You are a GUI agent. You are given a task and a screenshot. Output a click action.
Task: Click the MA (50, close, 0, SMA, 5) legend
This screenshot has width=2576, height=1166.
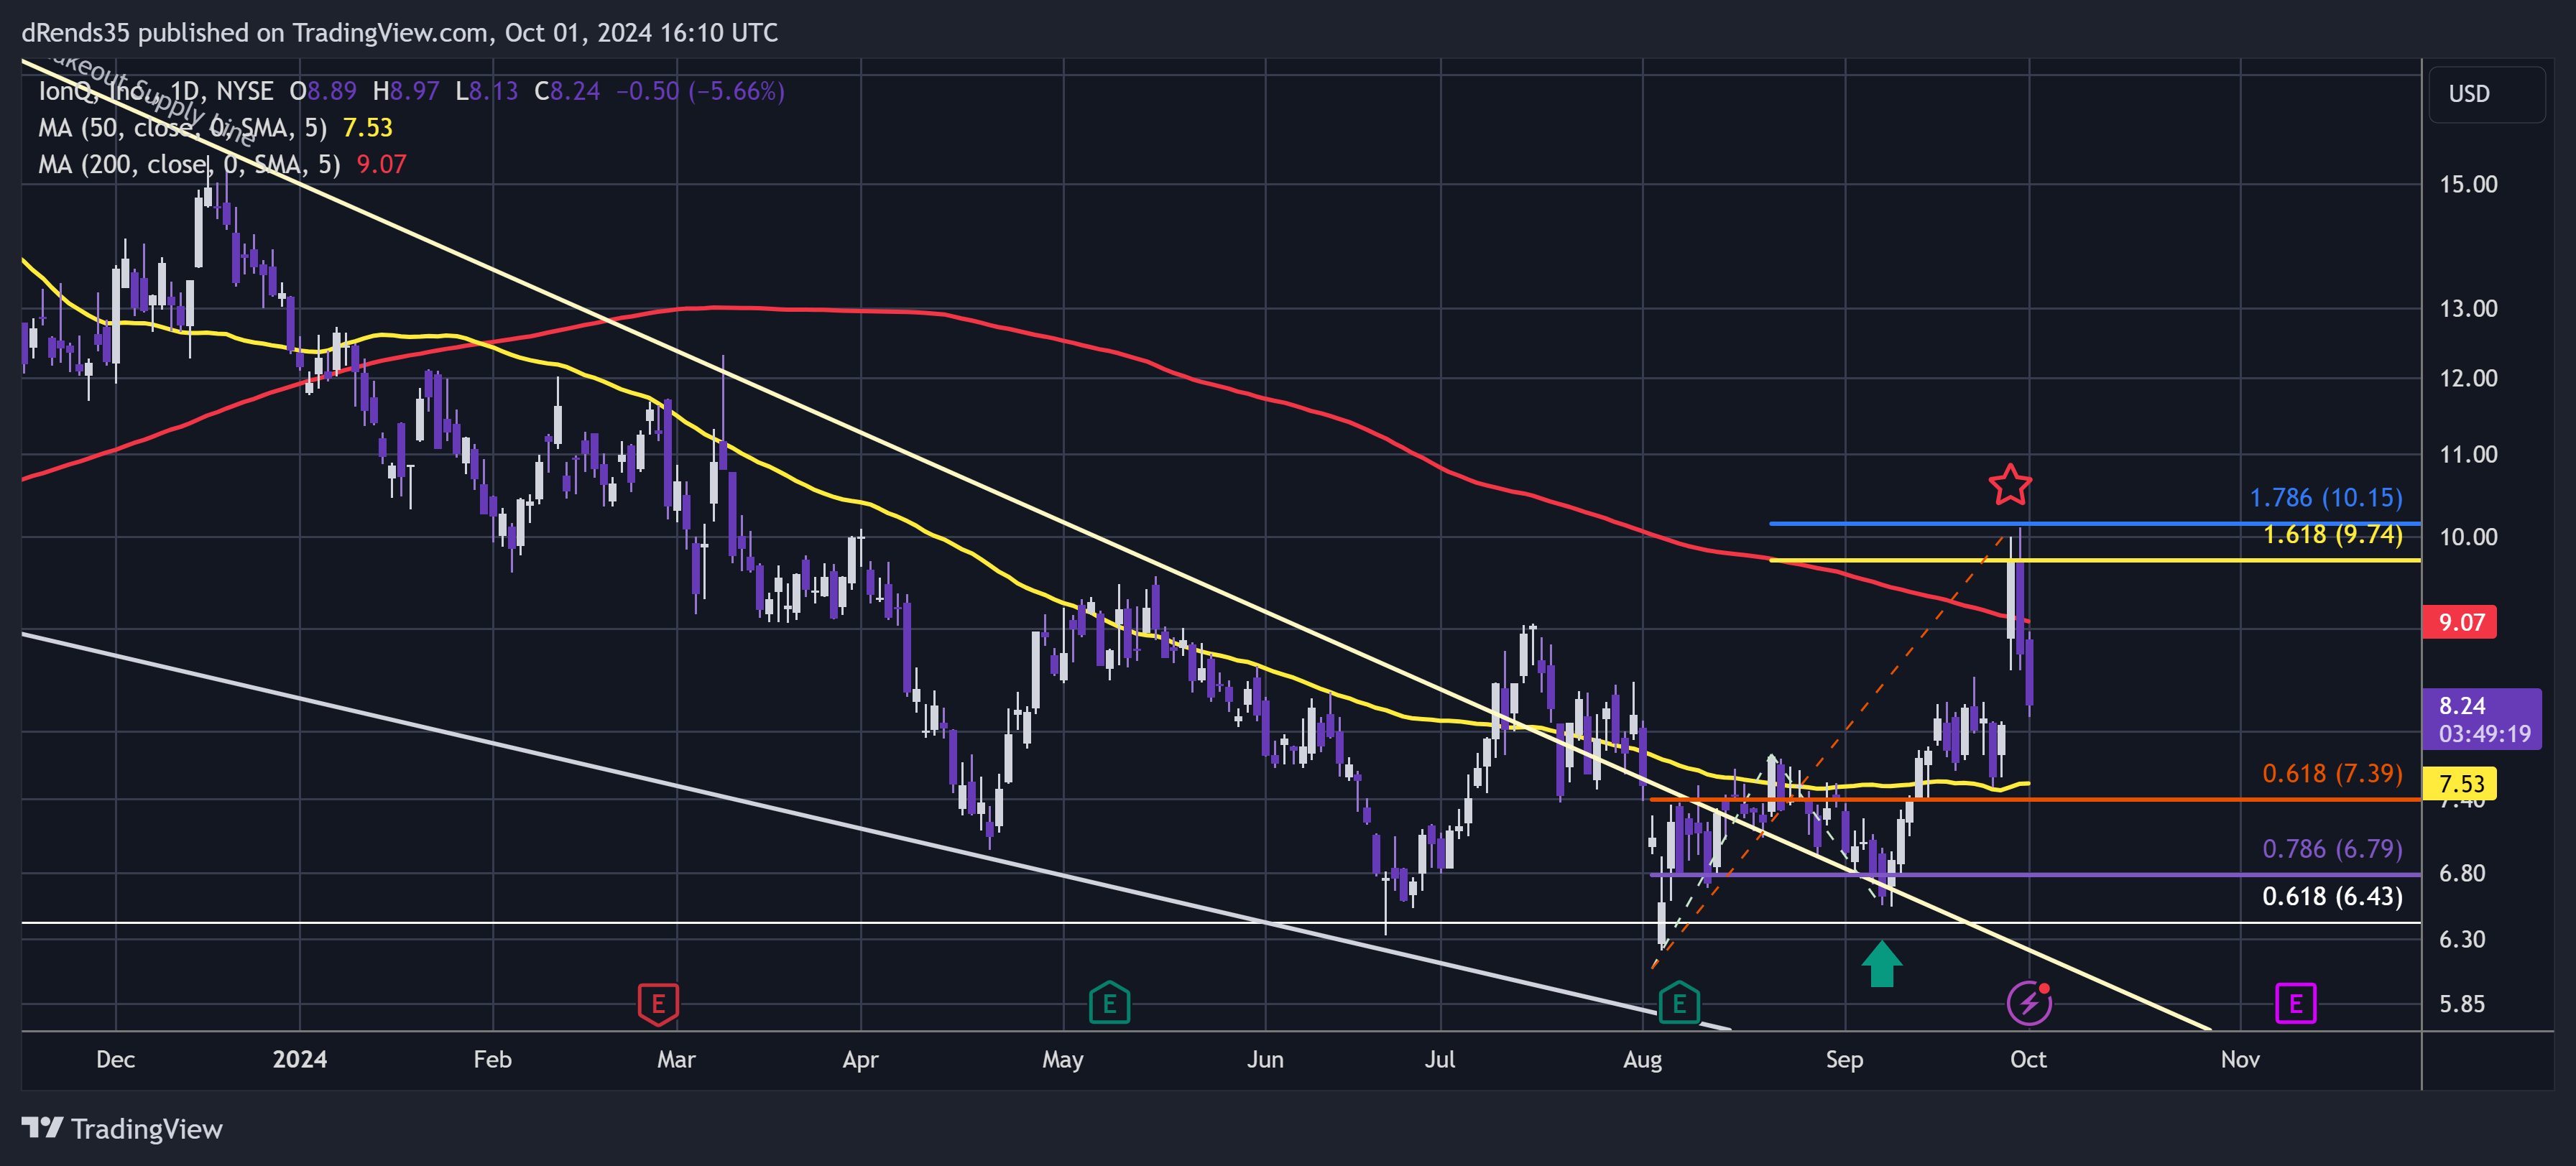(182, 128)
